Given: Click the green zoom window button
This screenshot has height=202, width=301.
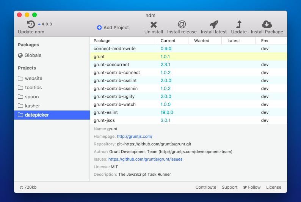Looking at the screenshot, I should point(34,15).
